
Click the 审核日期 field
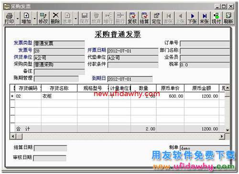[x=50, y=158]
